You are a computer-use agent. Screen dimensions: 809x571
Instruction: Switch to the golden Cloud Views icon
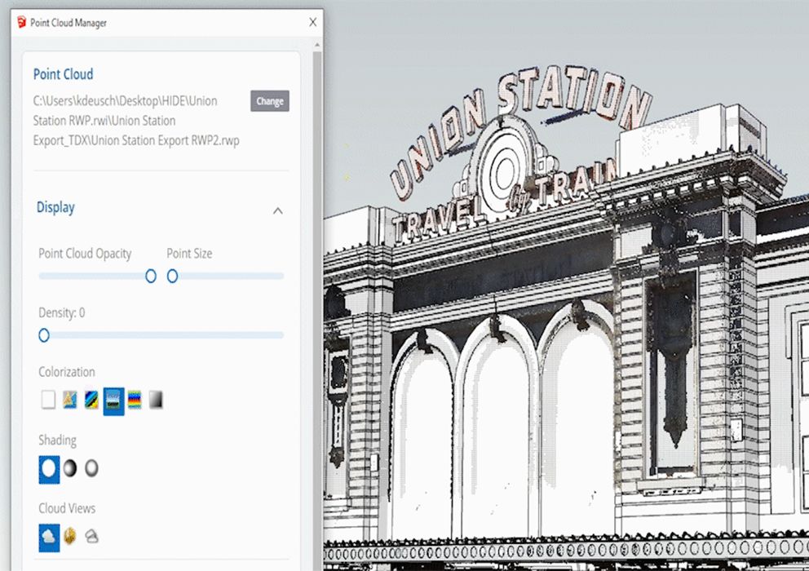coord(70,537)
